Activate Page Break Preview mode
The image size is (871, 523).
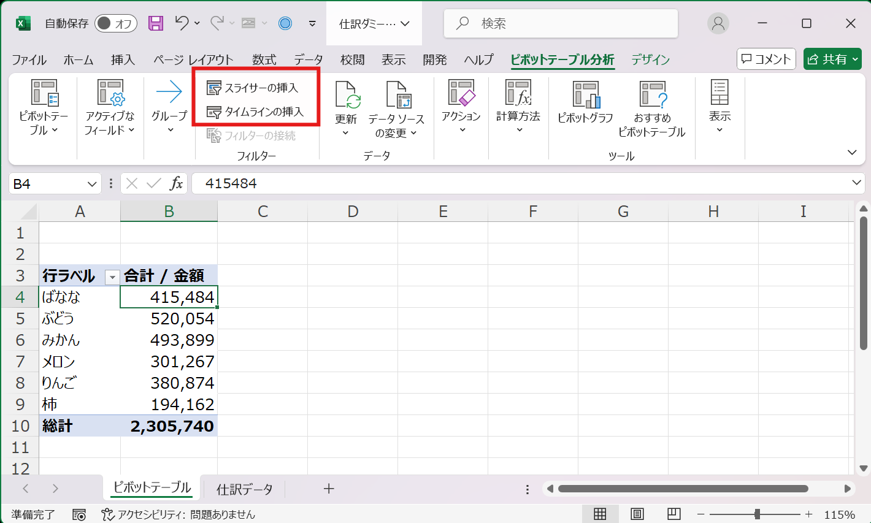pyautogui.click(x=673, y=514)
